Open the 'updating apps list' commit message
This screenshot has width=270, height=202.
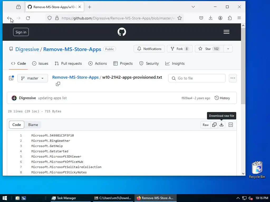52,98
